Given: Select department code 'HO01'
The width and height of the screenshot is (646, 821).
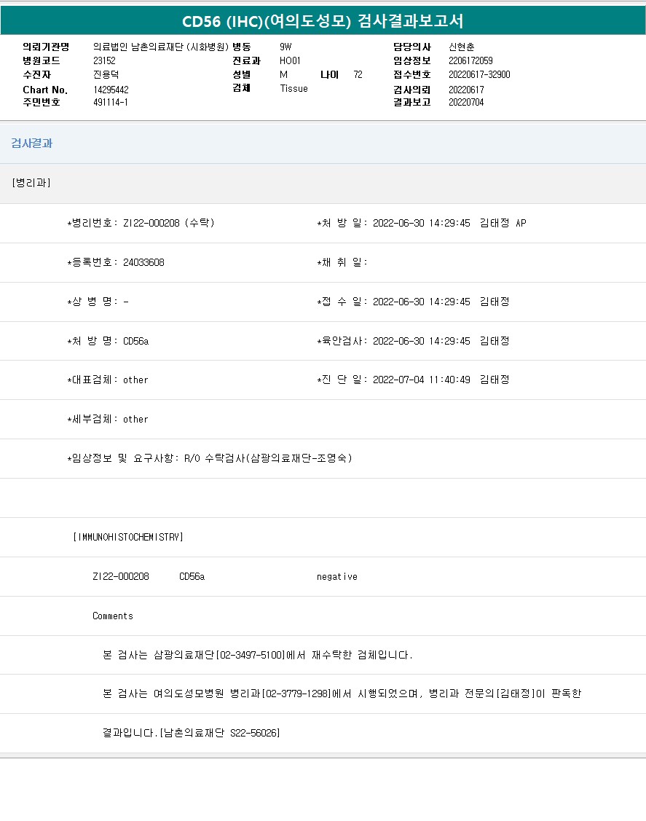Looking at the screenshot, I should pyautogui.click(x=290, y=60).
